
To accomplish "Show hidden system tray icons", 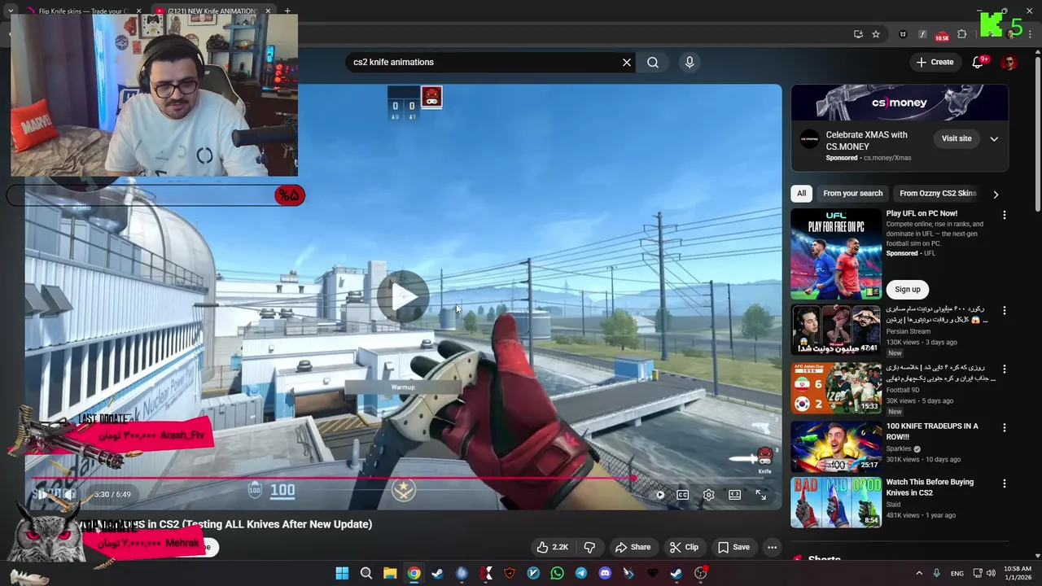I will (x=919, y=573).
